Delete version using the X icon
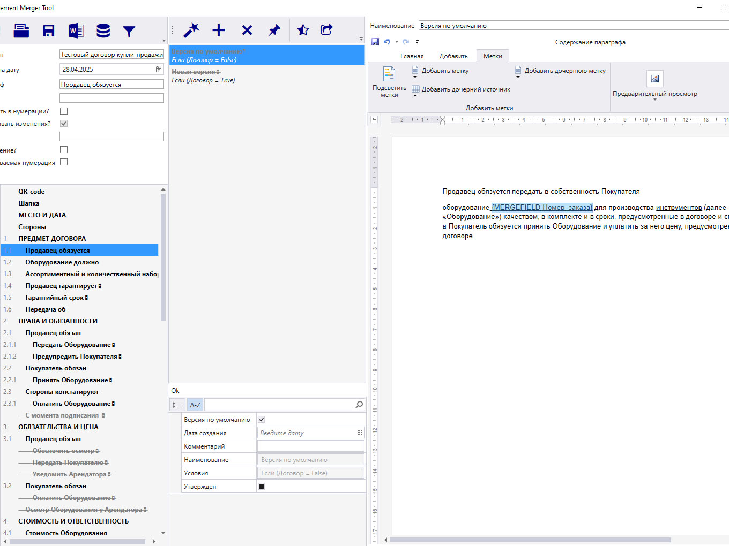Image resolution: width=729 pixels, height=546 pixels. [247, 31]
